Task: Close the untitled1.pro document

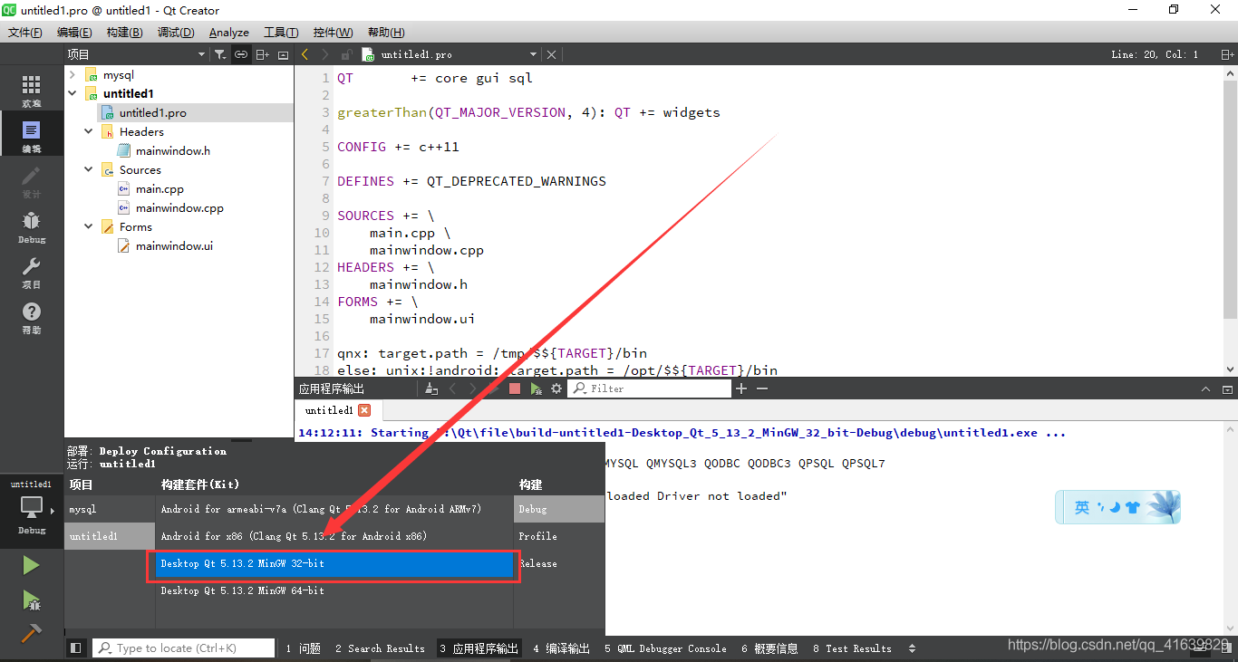Action: (551, 54)
